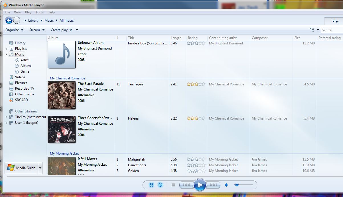Click the Windows Media Player title icon
This screenshot has width=343, height=197.
point(5,5)
